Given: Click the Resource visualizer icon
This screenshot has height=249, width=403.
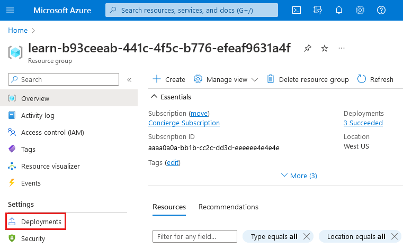Looking at the screenshot, I should [12, 166].
